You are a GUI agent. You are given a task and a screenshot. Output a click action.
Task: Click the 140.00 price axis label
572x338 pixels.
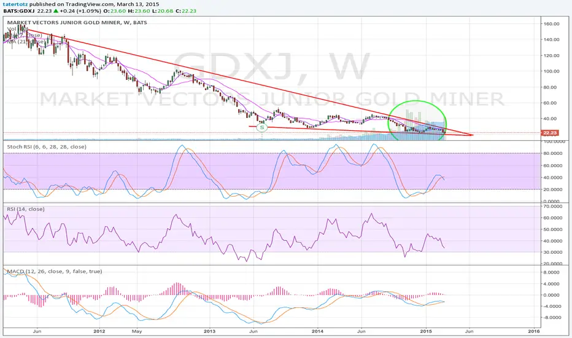pos(551,39)
